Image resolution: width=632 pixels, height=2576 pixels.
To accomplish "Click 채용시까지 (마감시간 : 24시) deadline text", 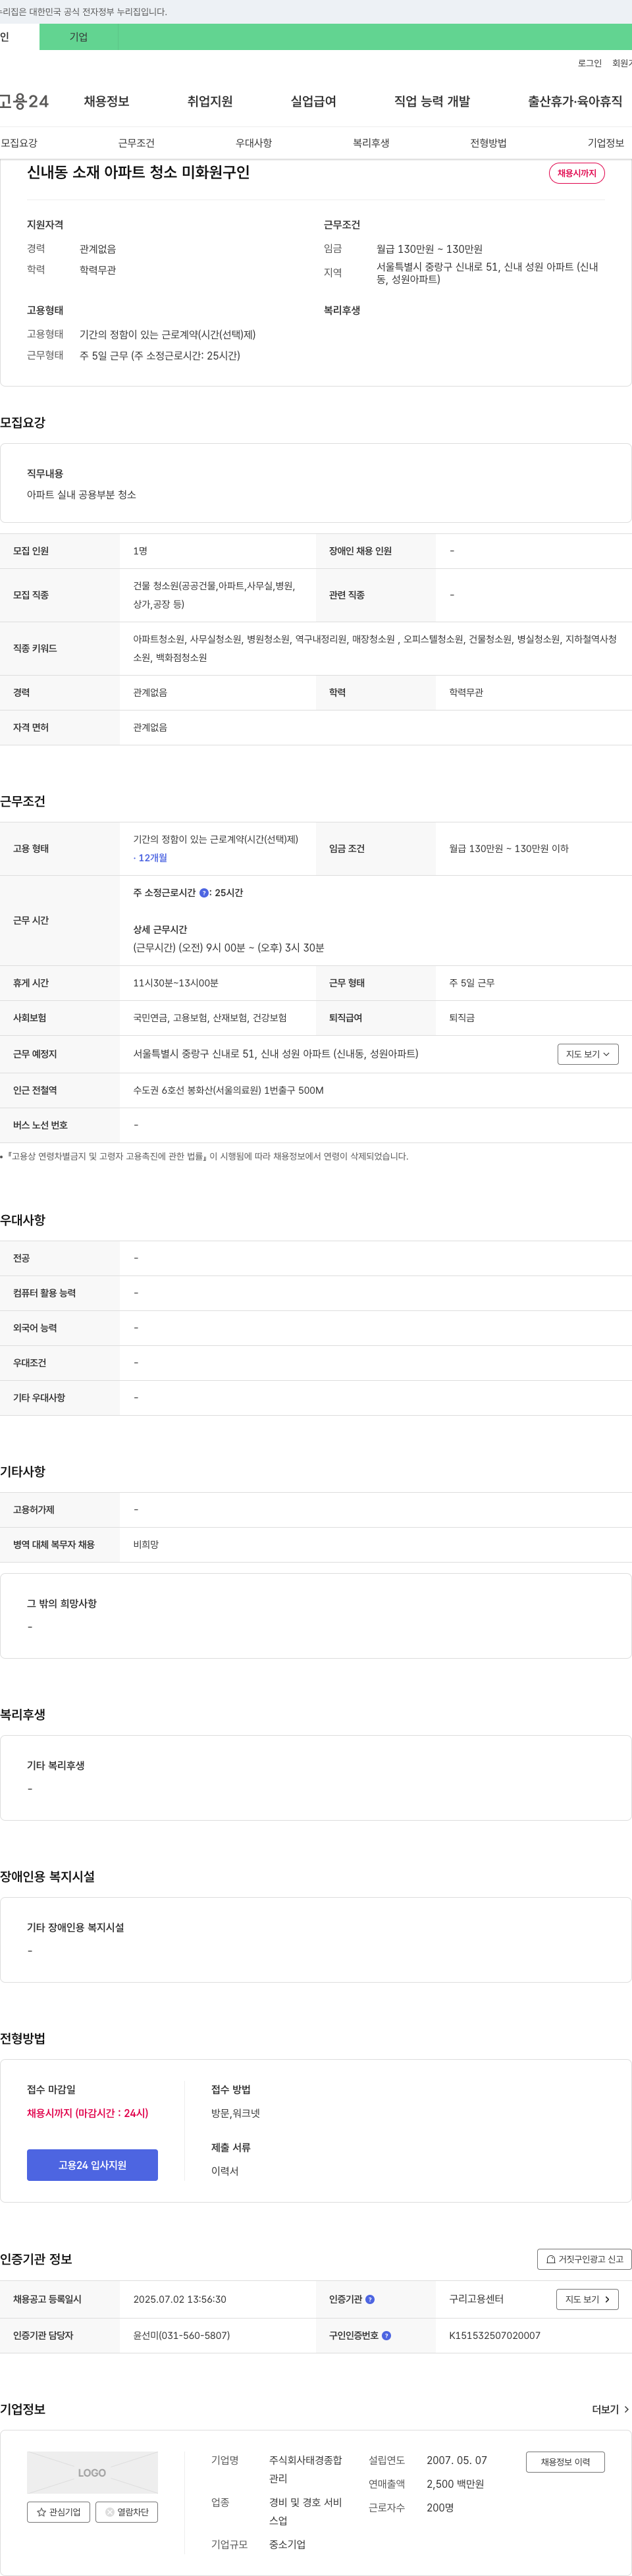I will [87, 2113].
